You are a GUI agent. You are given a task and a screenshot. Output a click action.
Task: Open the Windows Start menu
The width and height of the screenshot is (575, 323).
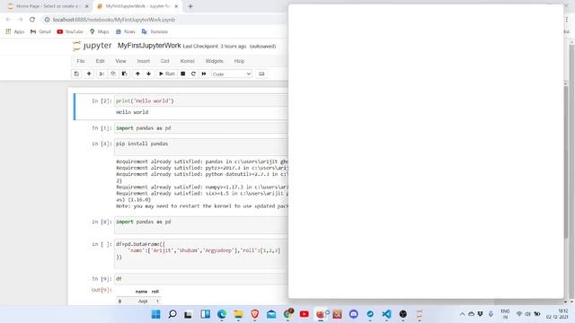pyautogui.click(x=155, y=314)
